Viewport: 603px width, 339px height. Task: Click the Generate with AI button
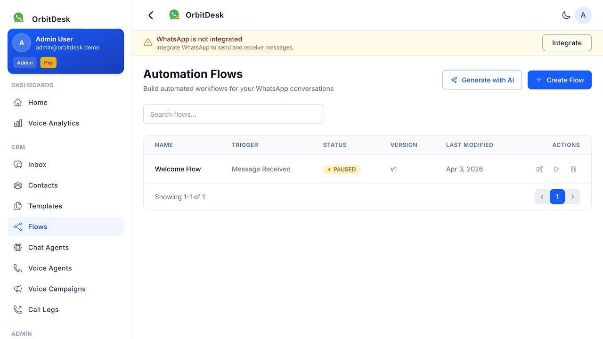point(482,80)
